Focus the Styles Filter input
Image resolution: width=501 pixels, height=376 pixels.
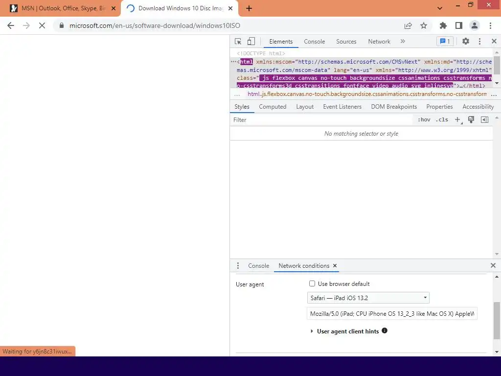click(x=321, y=120)
